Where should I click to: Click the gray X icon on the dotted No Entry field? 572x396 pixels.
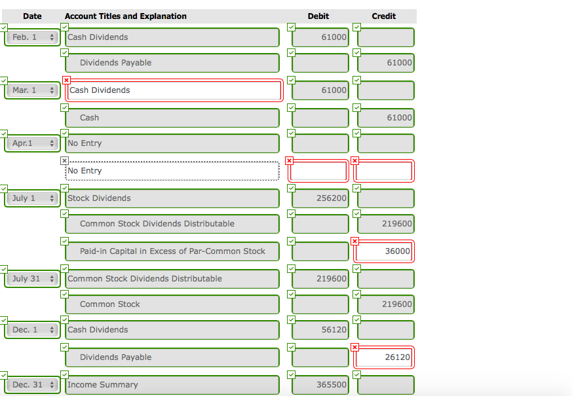point(65,160)
